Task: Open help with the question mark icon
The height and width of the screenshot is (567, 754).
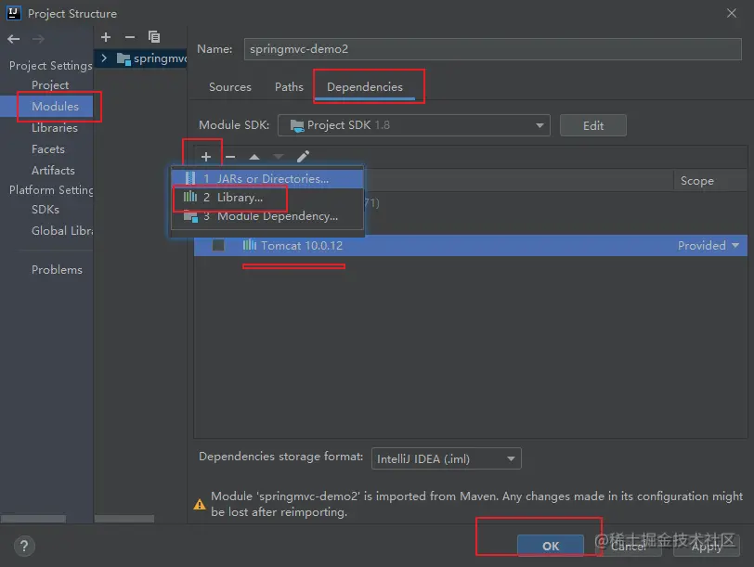Action: pos(24,546)
